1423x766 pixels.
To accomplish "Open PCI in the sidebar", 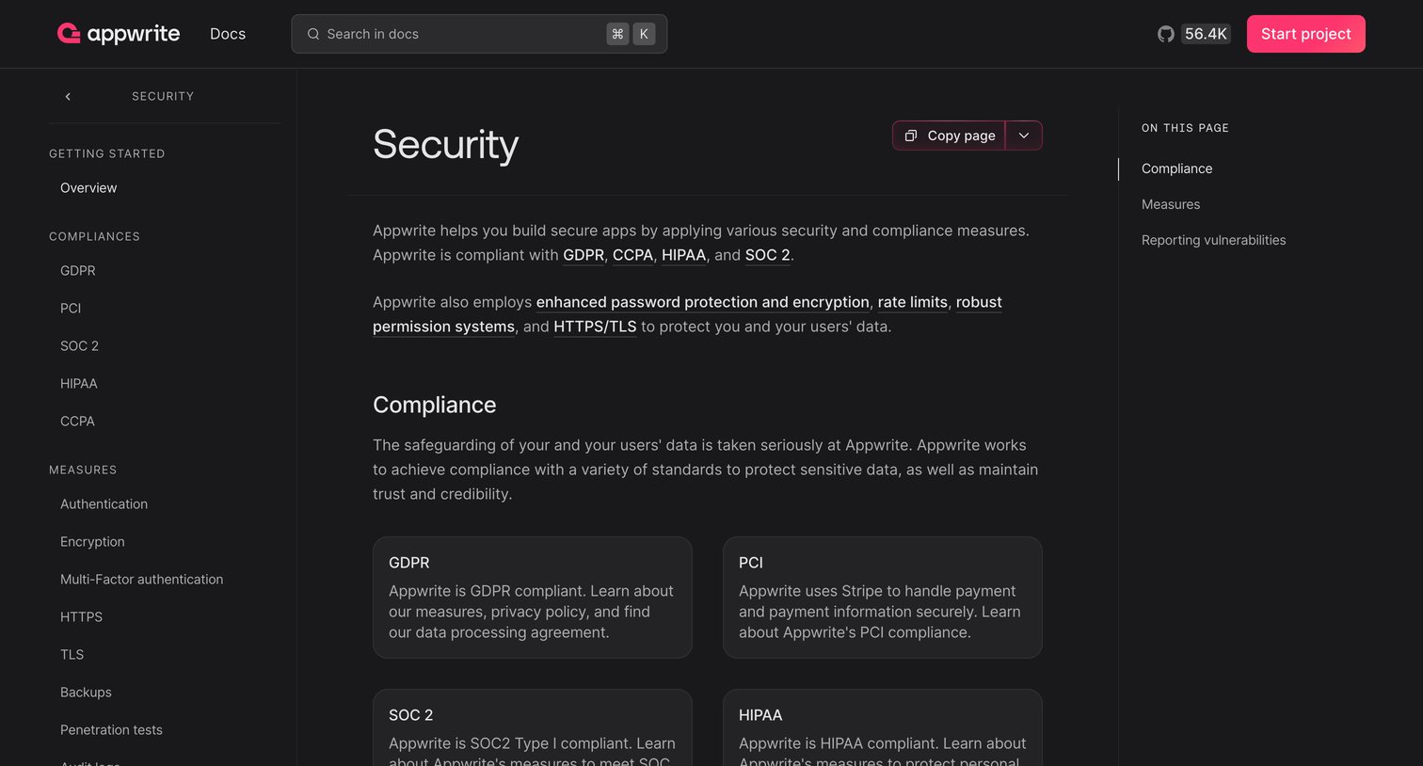I will point(71,309).
